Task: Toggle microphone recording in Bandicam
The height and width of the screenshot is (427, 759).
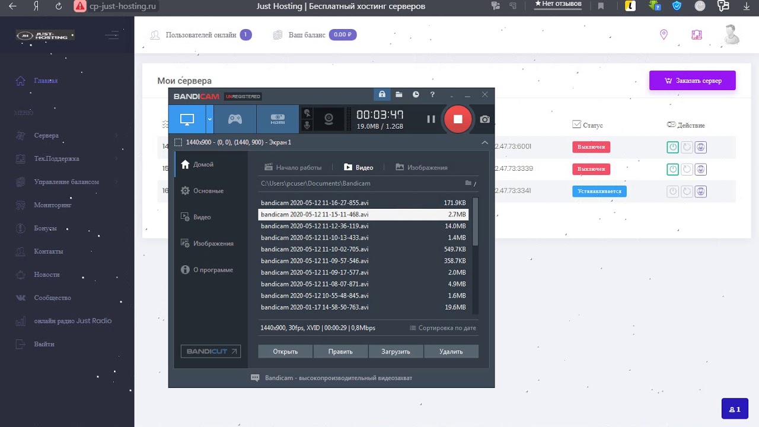Action: pyautogui.click(x=307, y=126)
